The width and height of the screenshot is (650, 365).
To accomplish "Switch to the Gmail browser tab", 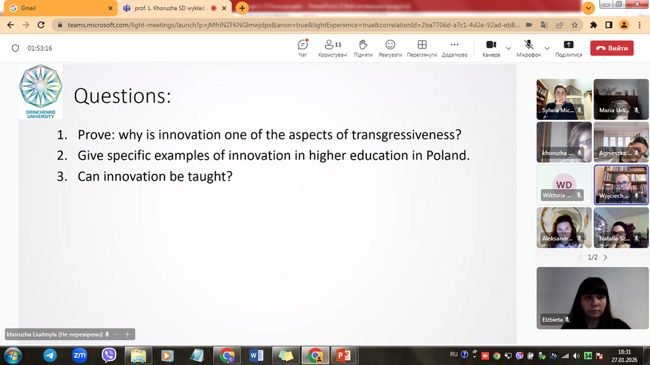I will click(57, 8).
